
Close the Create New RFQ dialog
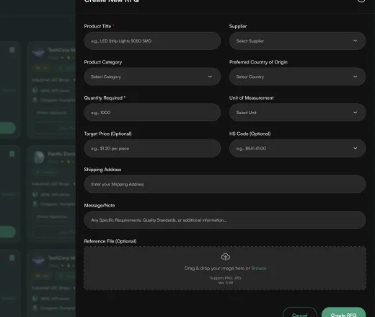pyautogui.click(x=361, y=1)
